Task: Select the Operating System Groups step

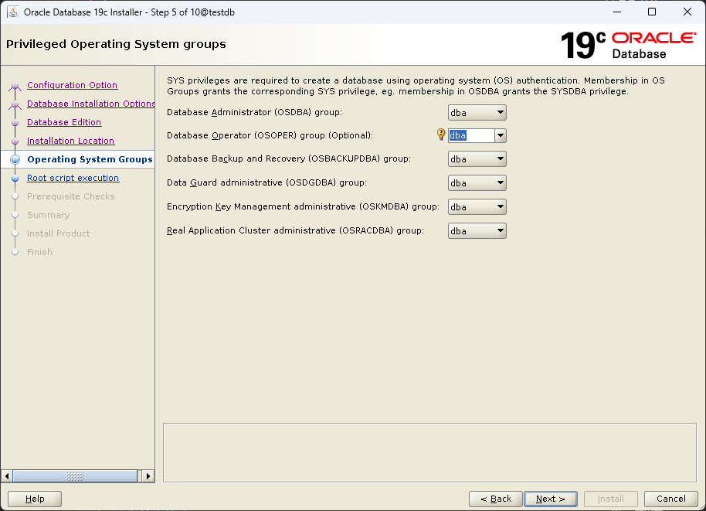Action: click(90, 159)
